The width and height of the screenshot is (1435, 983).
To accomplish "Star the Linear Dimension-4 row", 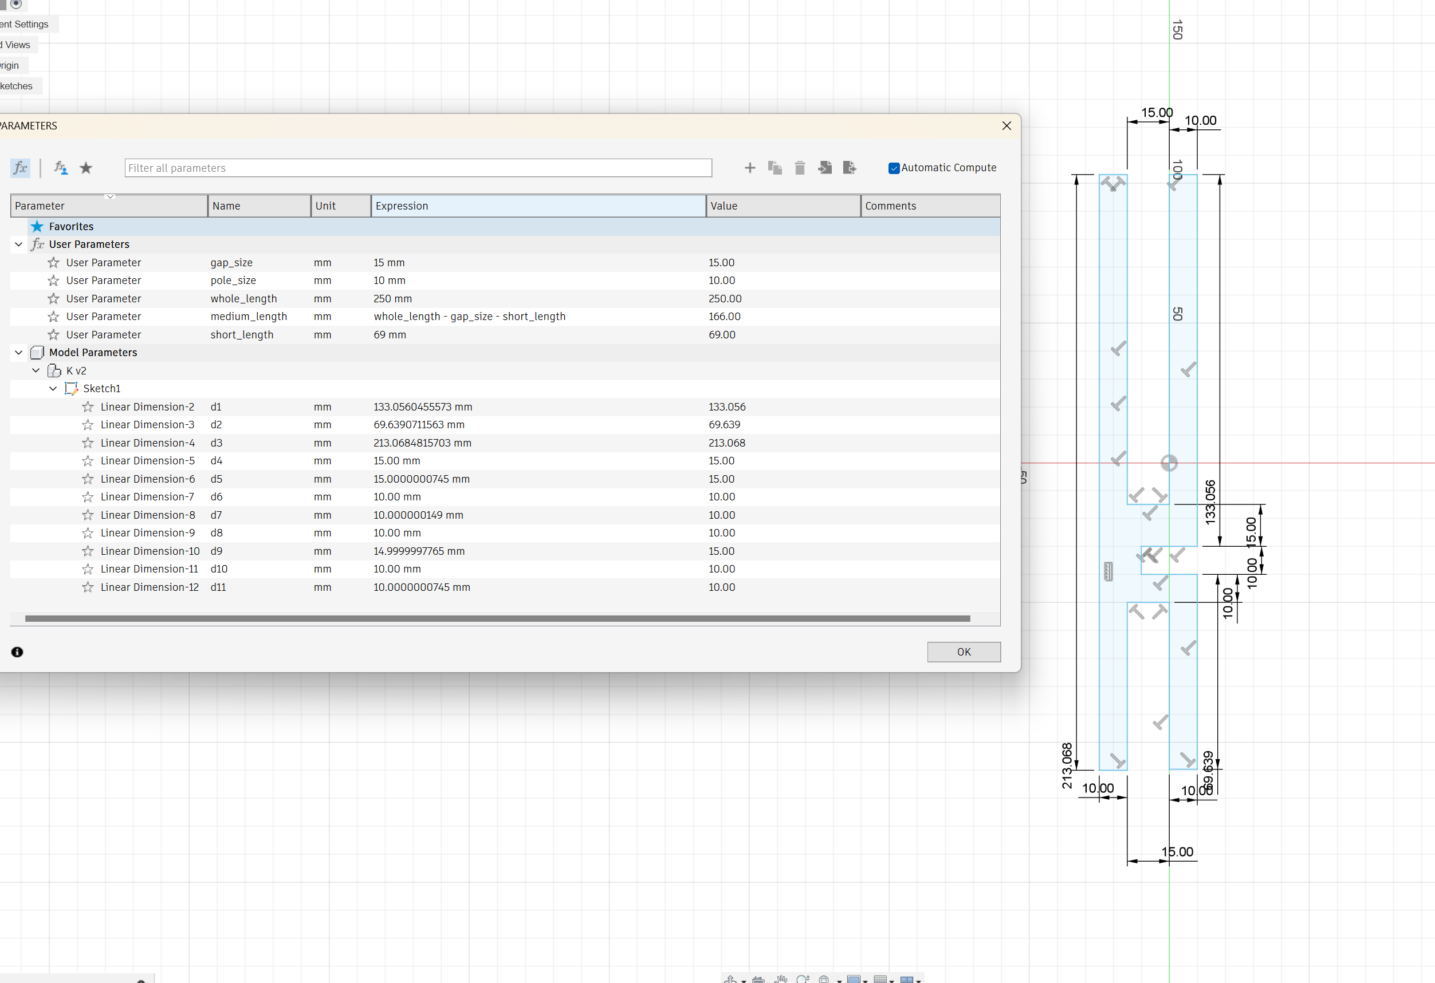I will click(x=88, y=443).
